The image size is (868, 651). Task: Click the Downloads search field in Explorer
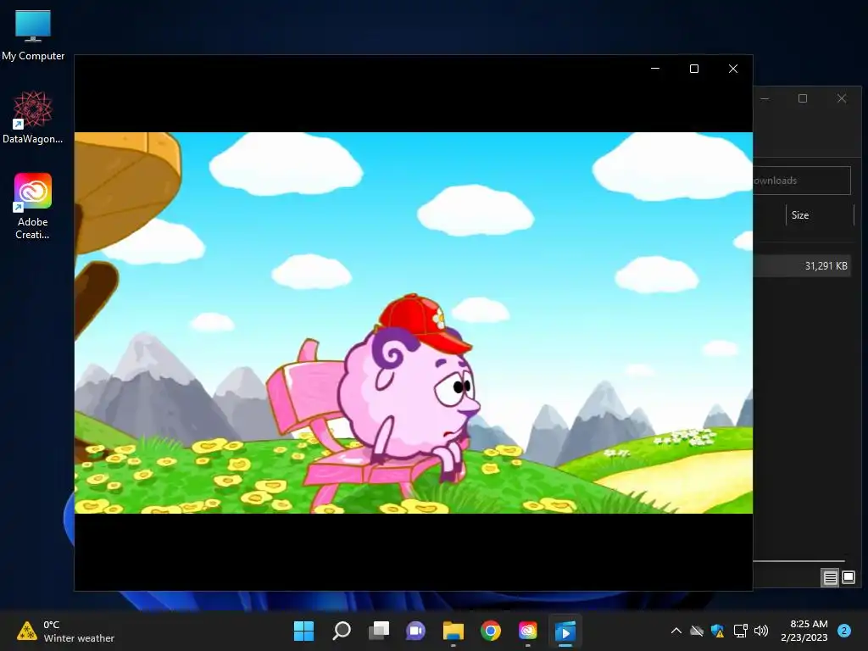pos(802,181)
